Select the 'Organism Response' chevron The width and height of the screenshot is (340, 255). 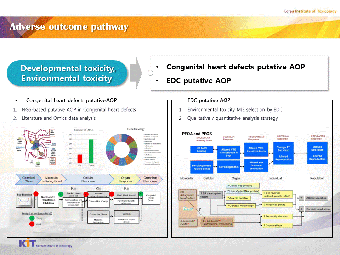click(x=150, y=179)
